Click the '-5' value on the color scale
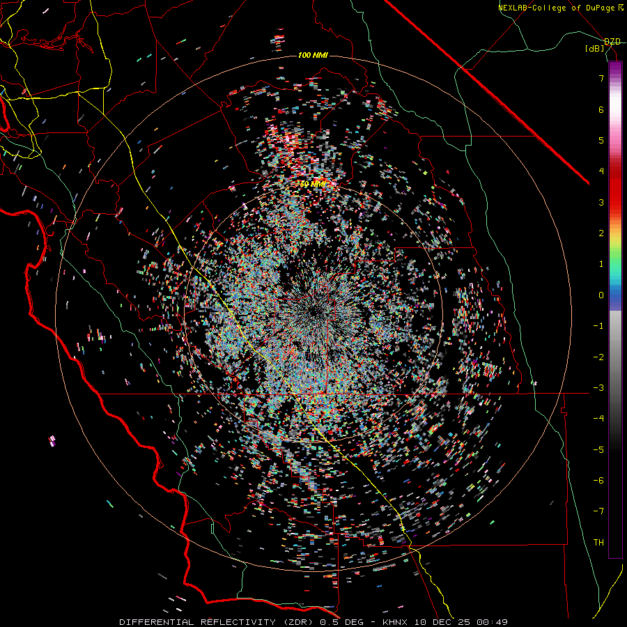The height and width of the screenshot is (627, 627). (x=598, y=450)
